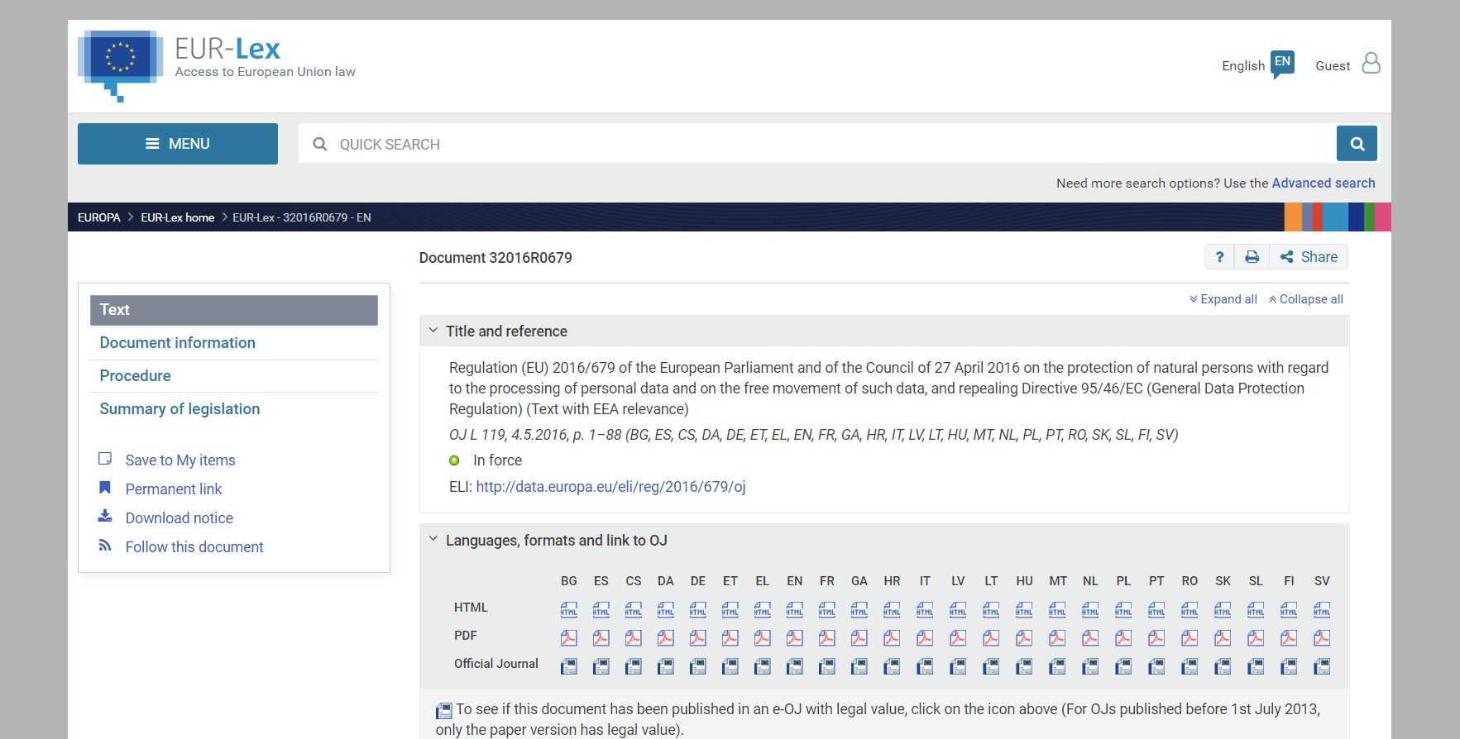Click the print icon button

1252,257
